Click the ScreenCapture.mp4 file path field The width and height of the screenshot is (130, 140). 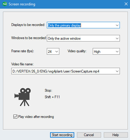66,71
